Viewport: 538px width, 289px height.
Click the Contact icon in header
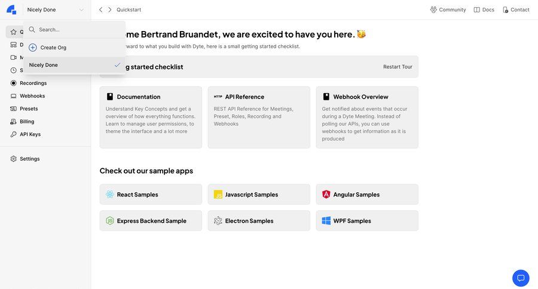point(505,10)
